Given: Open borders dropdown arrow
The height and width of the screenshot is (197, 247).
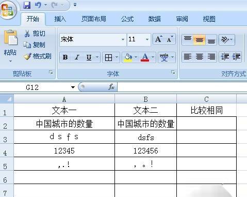Looking at the screenshot, I should tap(117, 57).
